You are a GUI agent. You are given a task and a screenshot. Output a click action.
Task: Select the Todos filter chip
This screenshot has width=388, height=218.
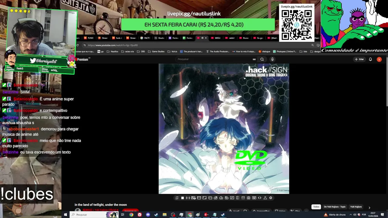[316, 207]
